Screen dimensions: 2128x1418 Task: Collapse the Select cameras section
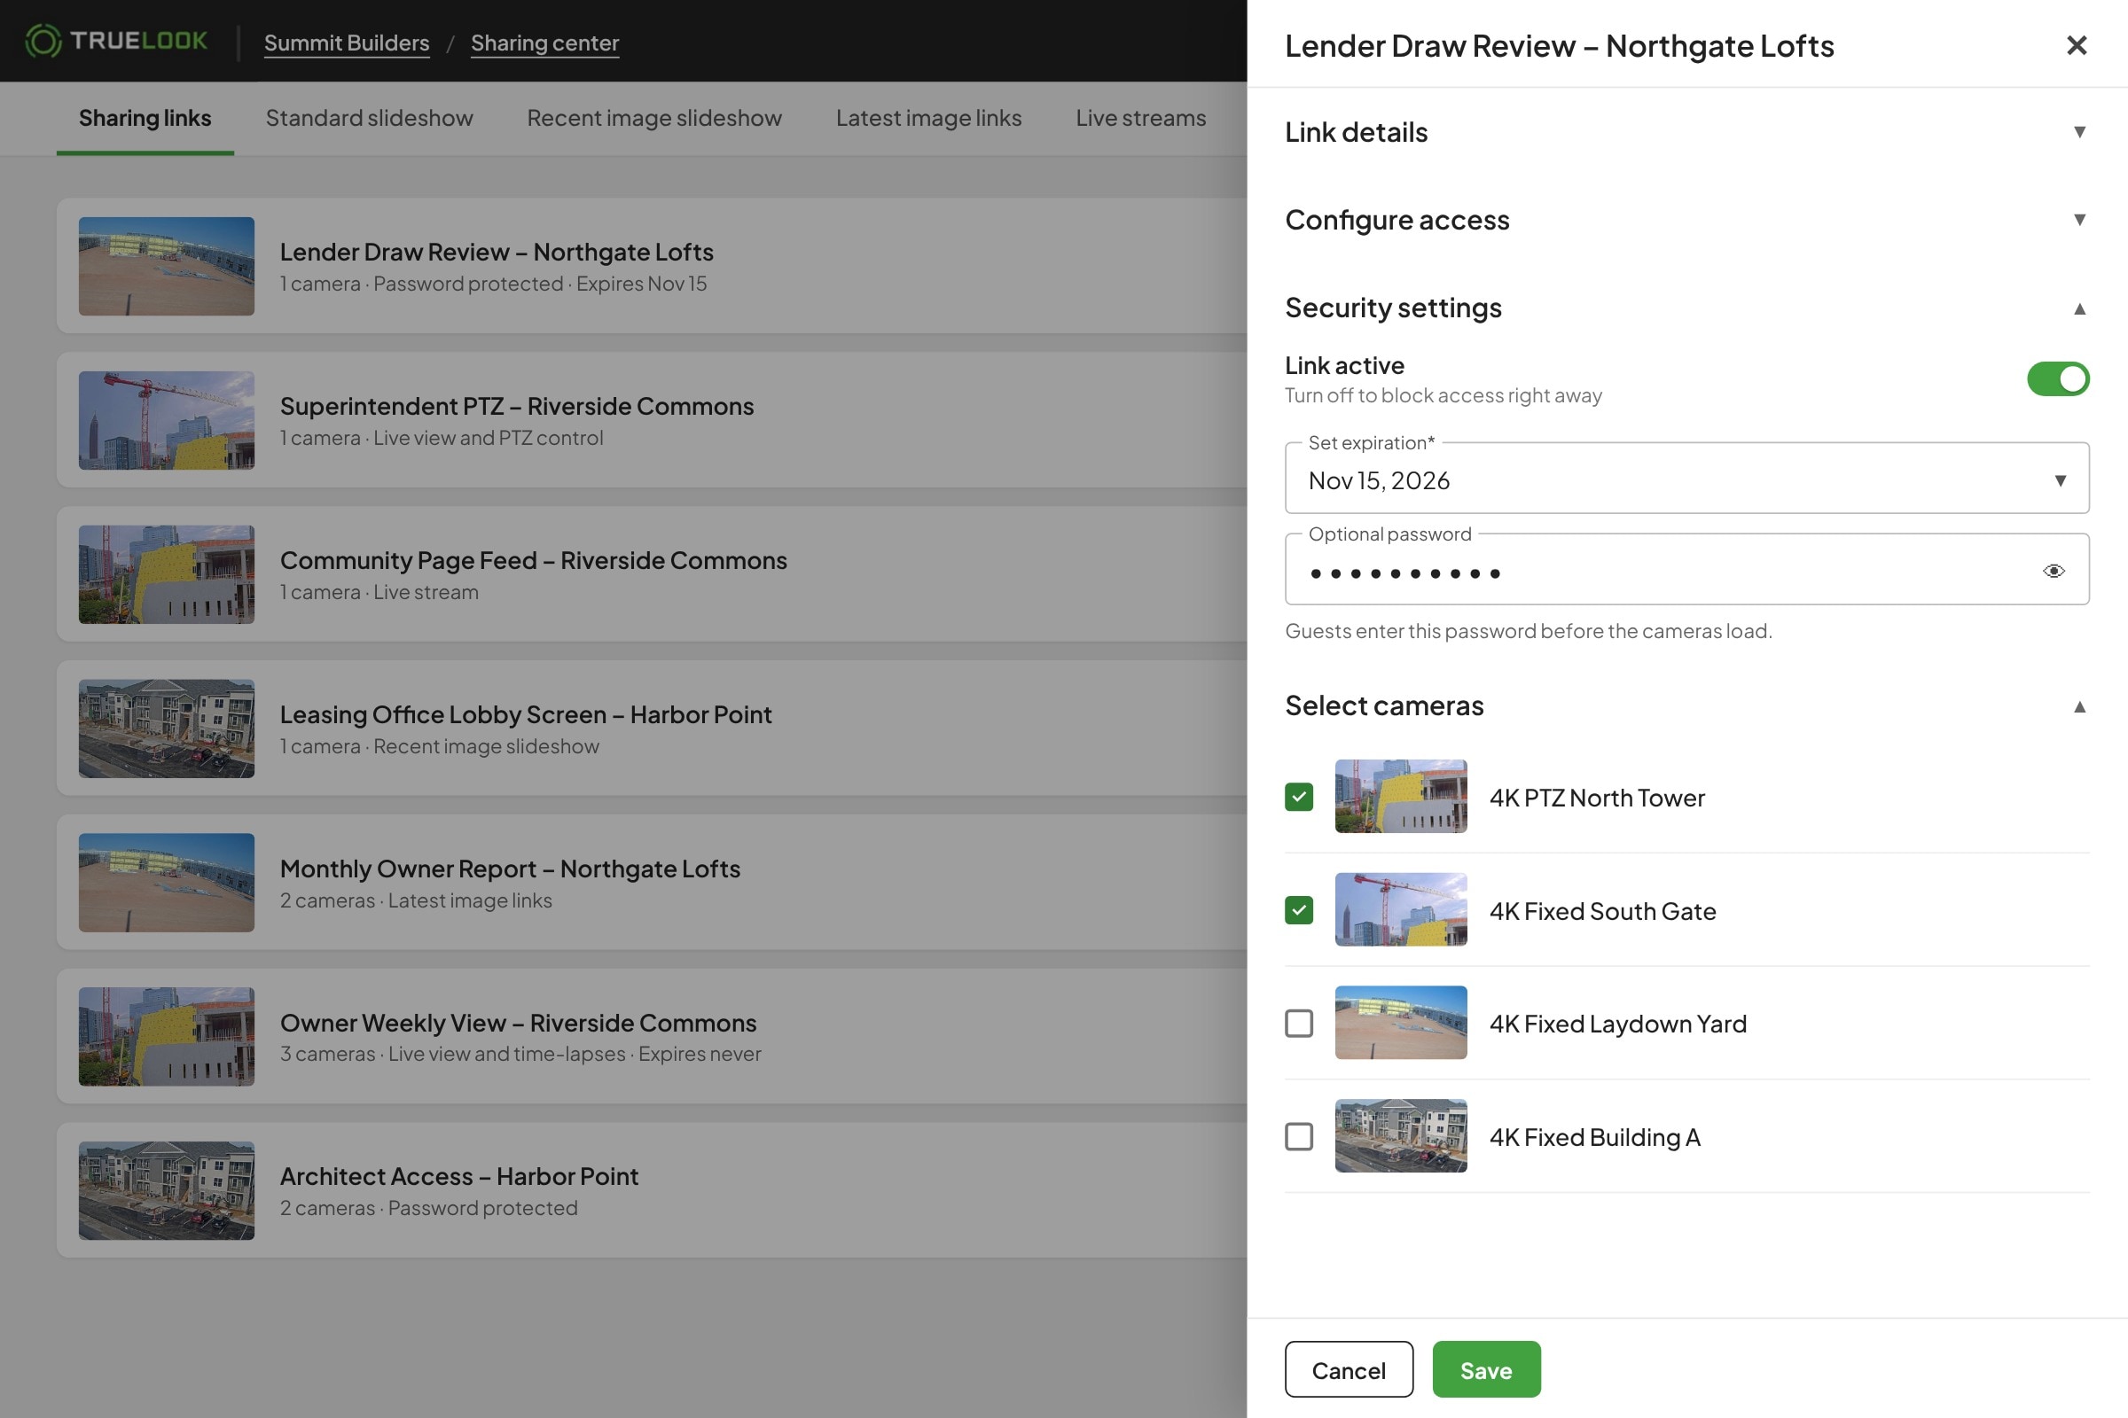pyautogui.click(x=1686, y=705)
